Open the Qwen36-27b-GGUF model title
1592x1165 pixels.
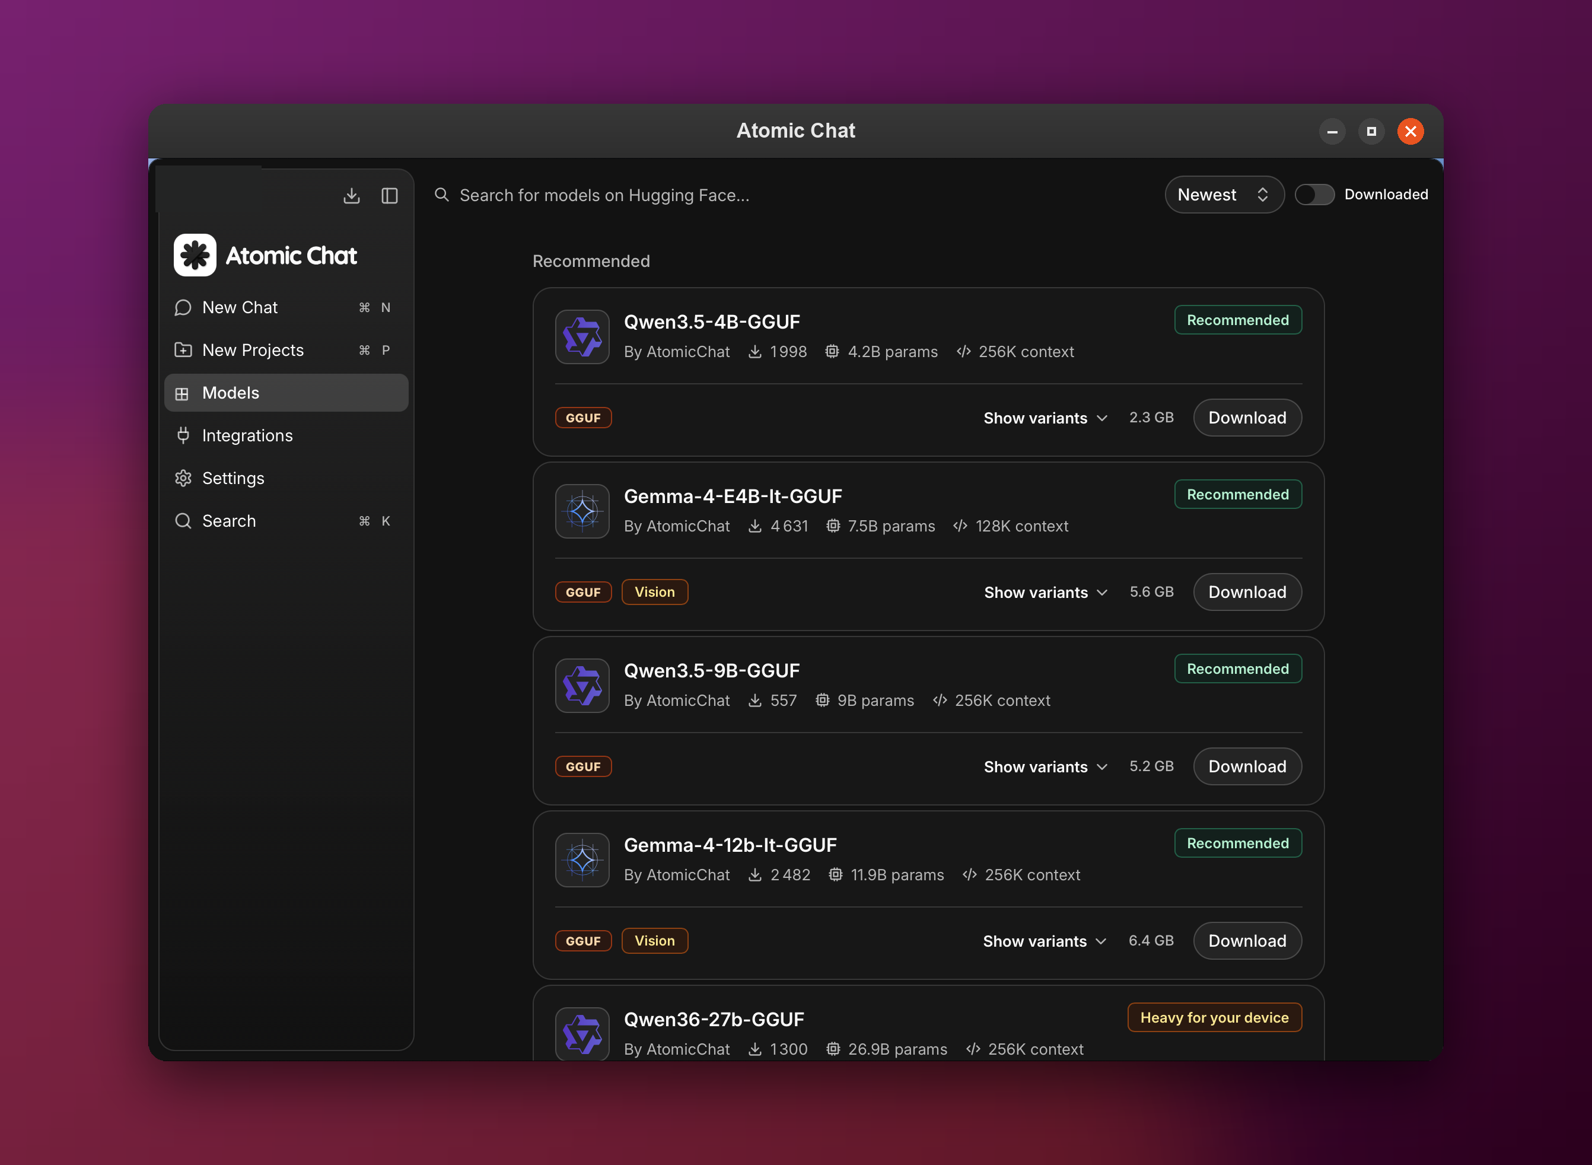point(714,1019)
